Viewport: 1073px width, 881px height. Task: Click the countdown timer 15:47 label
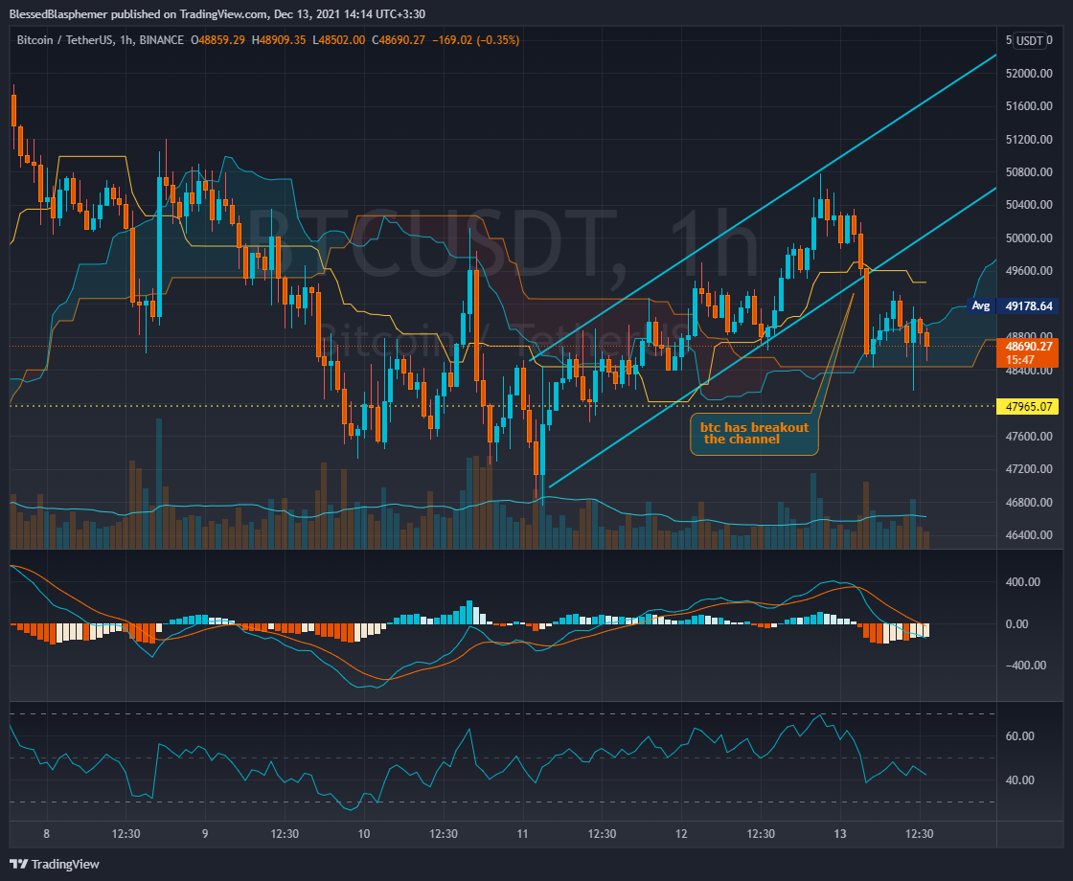pyautogui.click(x=1019, y=360)
